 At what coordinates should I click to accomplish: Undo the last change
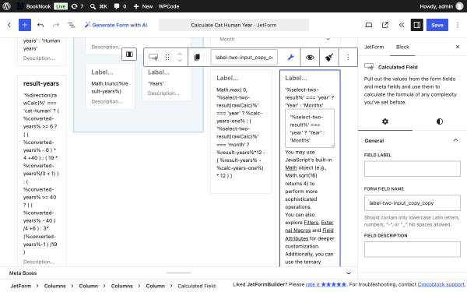40,25
